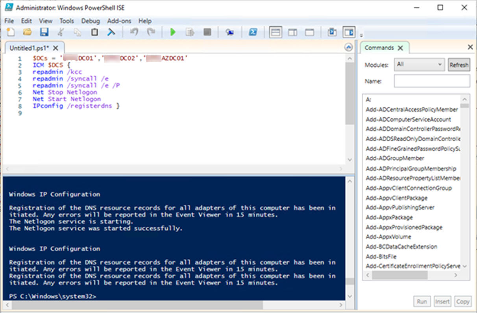Open the Modules dropdown showing All
This screenshot has height=313, width=477.
click(419, 65)
